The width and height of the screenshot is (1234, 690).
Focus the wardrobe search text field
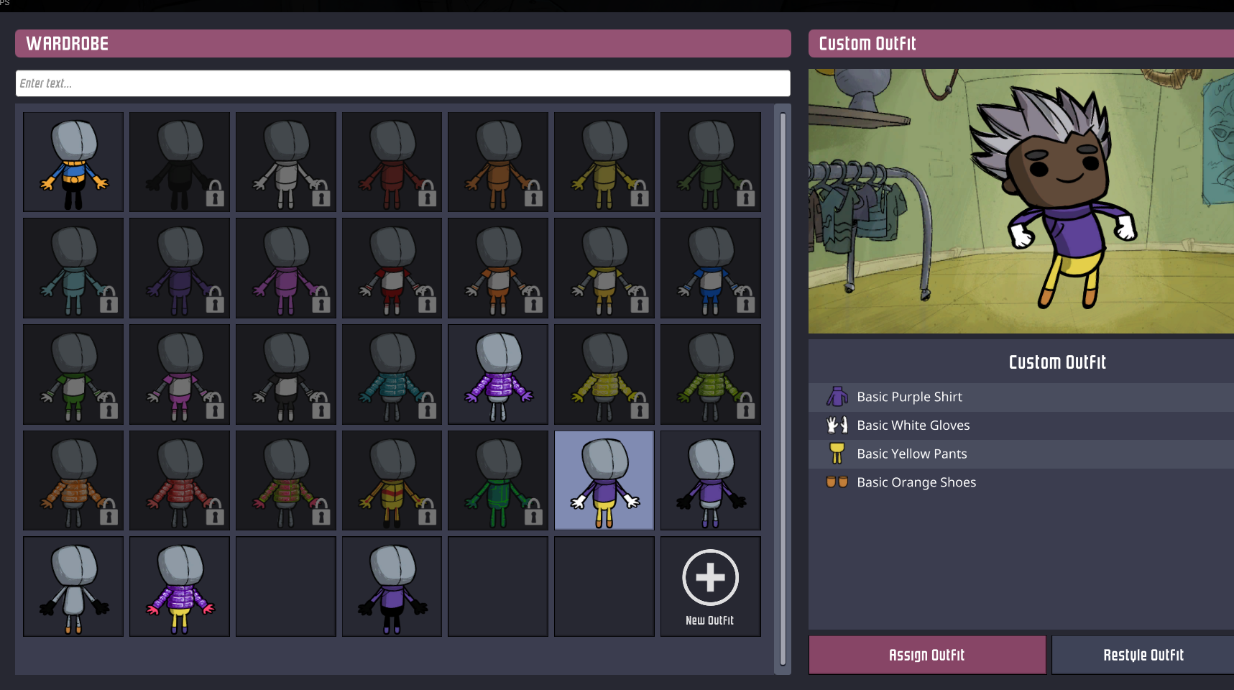click(403, 83)
